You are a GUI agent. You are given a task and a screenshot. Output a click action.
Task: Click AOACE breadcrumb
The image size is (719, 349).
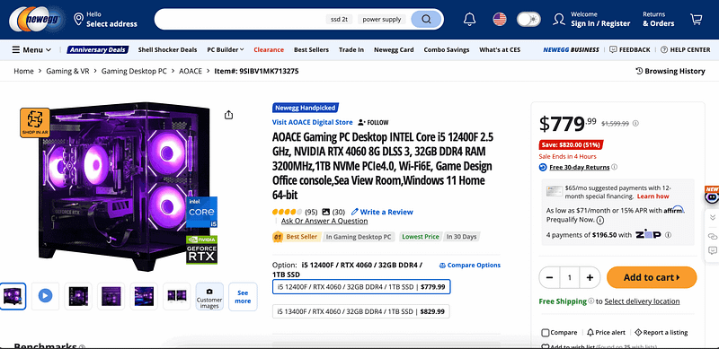coord(191,71)
